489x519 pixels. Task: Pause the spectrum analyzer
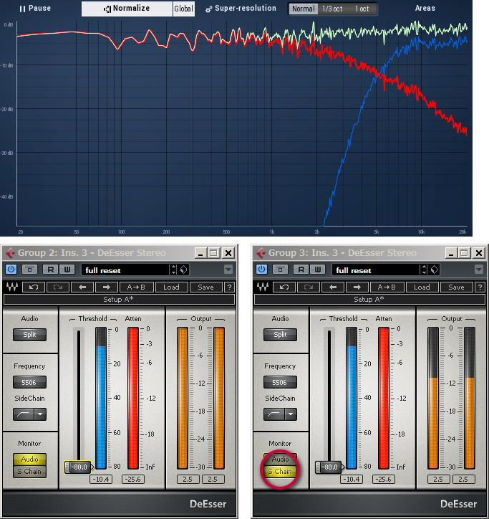(x=34, y=9)
